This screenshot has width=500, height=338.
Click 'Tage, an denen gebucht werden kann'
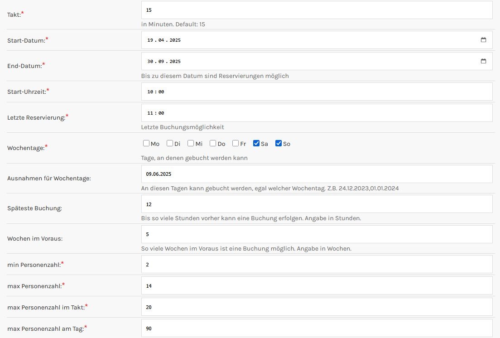click(194, 158)
